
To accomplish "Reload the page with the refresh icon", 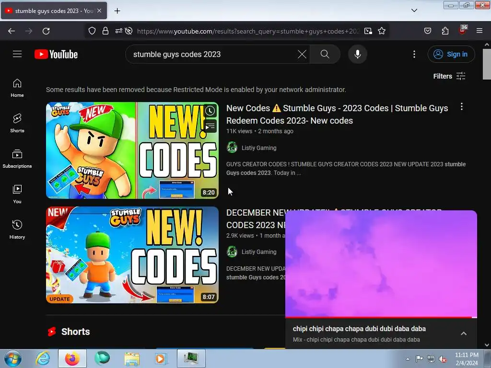I will click(x=46, y=31).
